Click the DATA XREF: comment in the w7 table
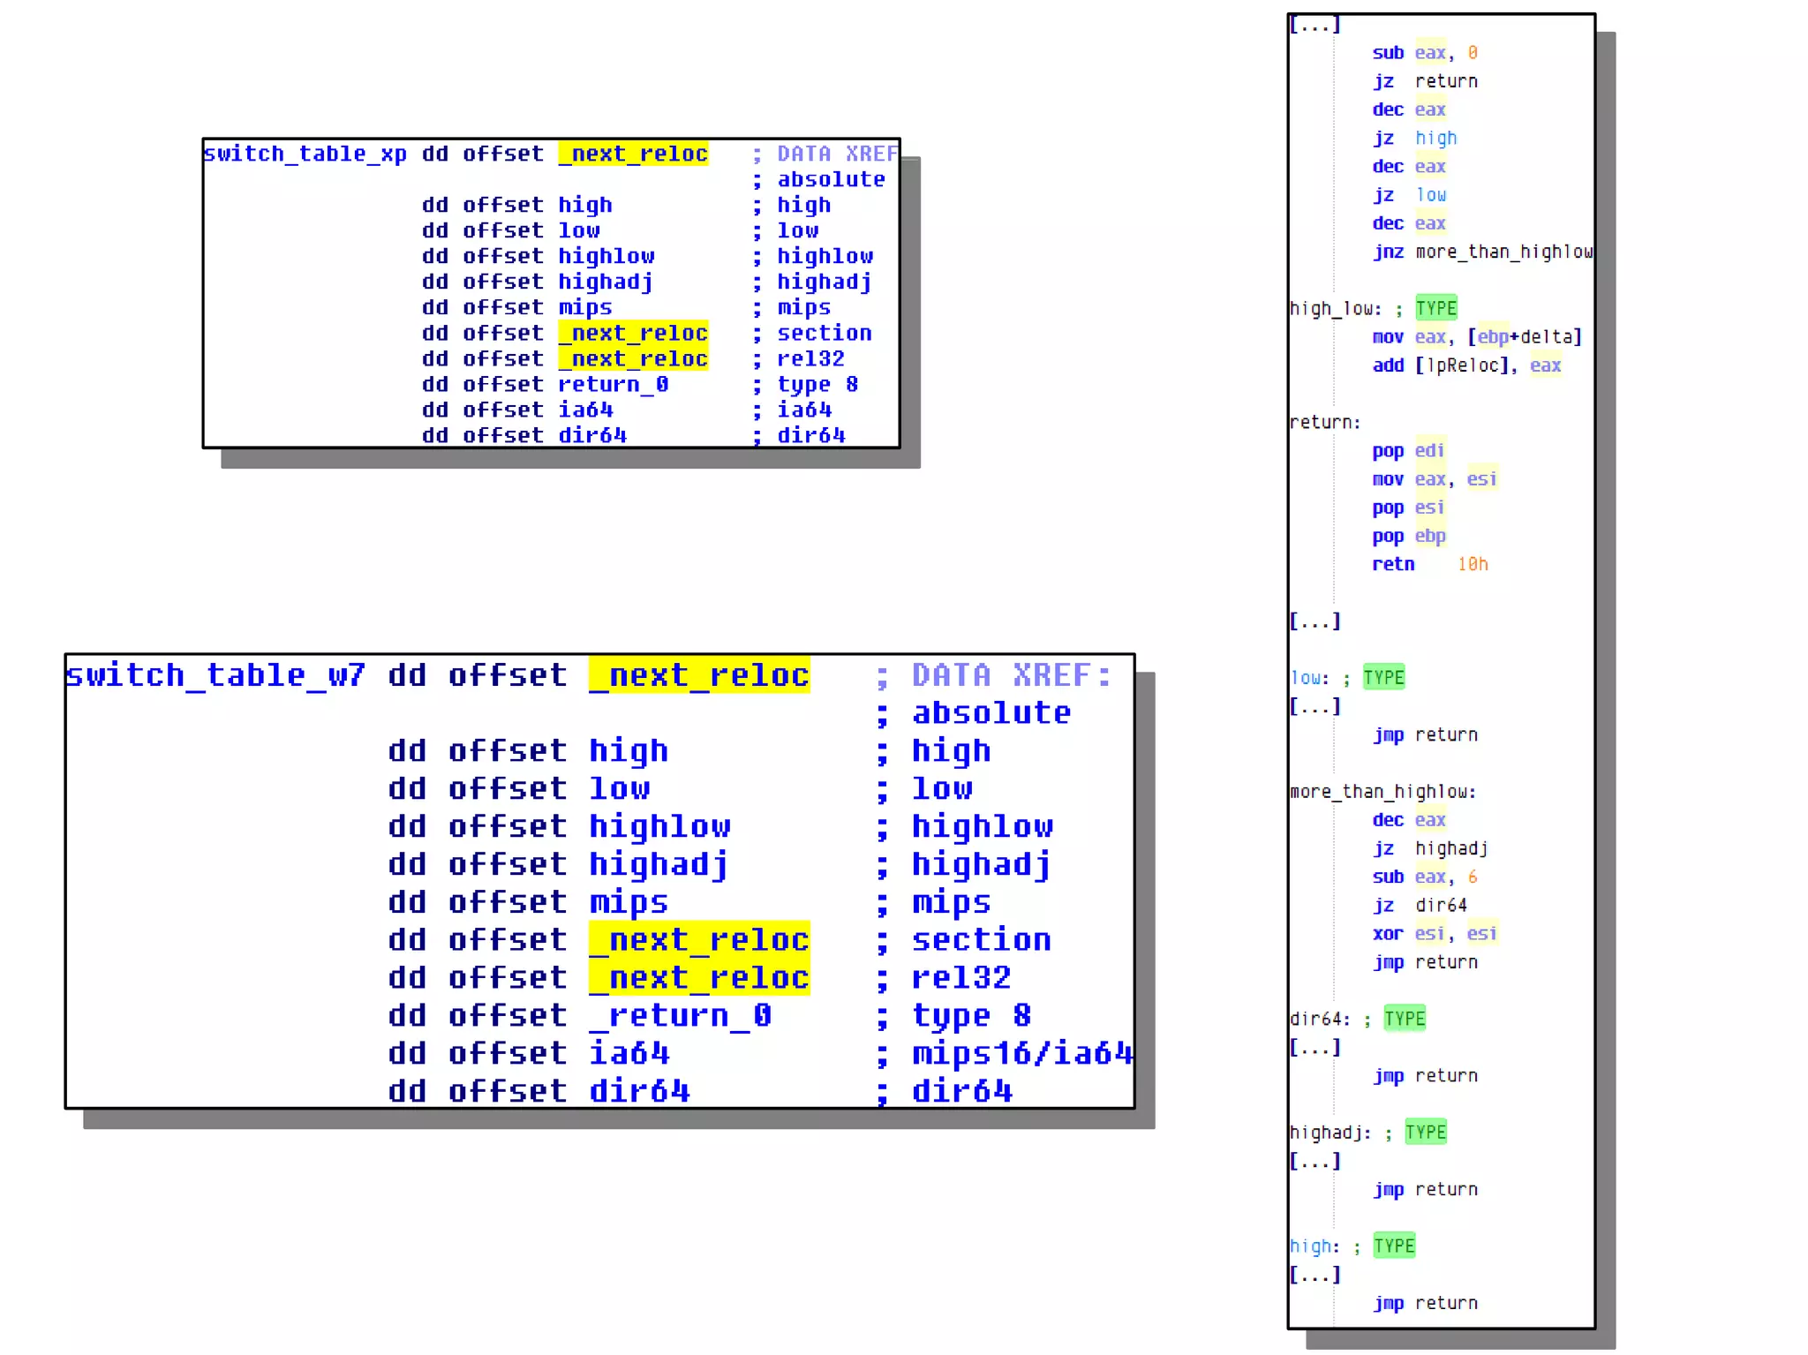 pos(1012,675)
